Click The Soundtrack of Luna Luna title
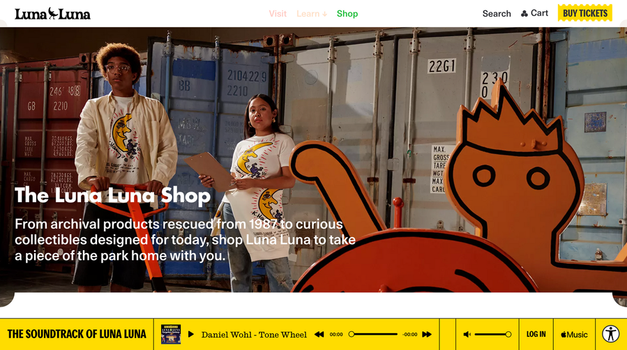Image resolution: width=627 pixels, height=350 pixels. pos(77,334)
